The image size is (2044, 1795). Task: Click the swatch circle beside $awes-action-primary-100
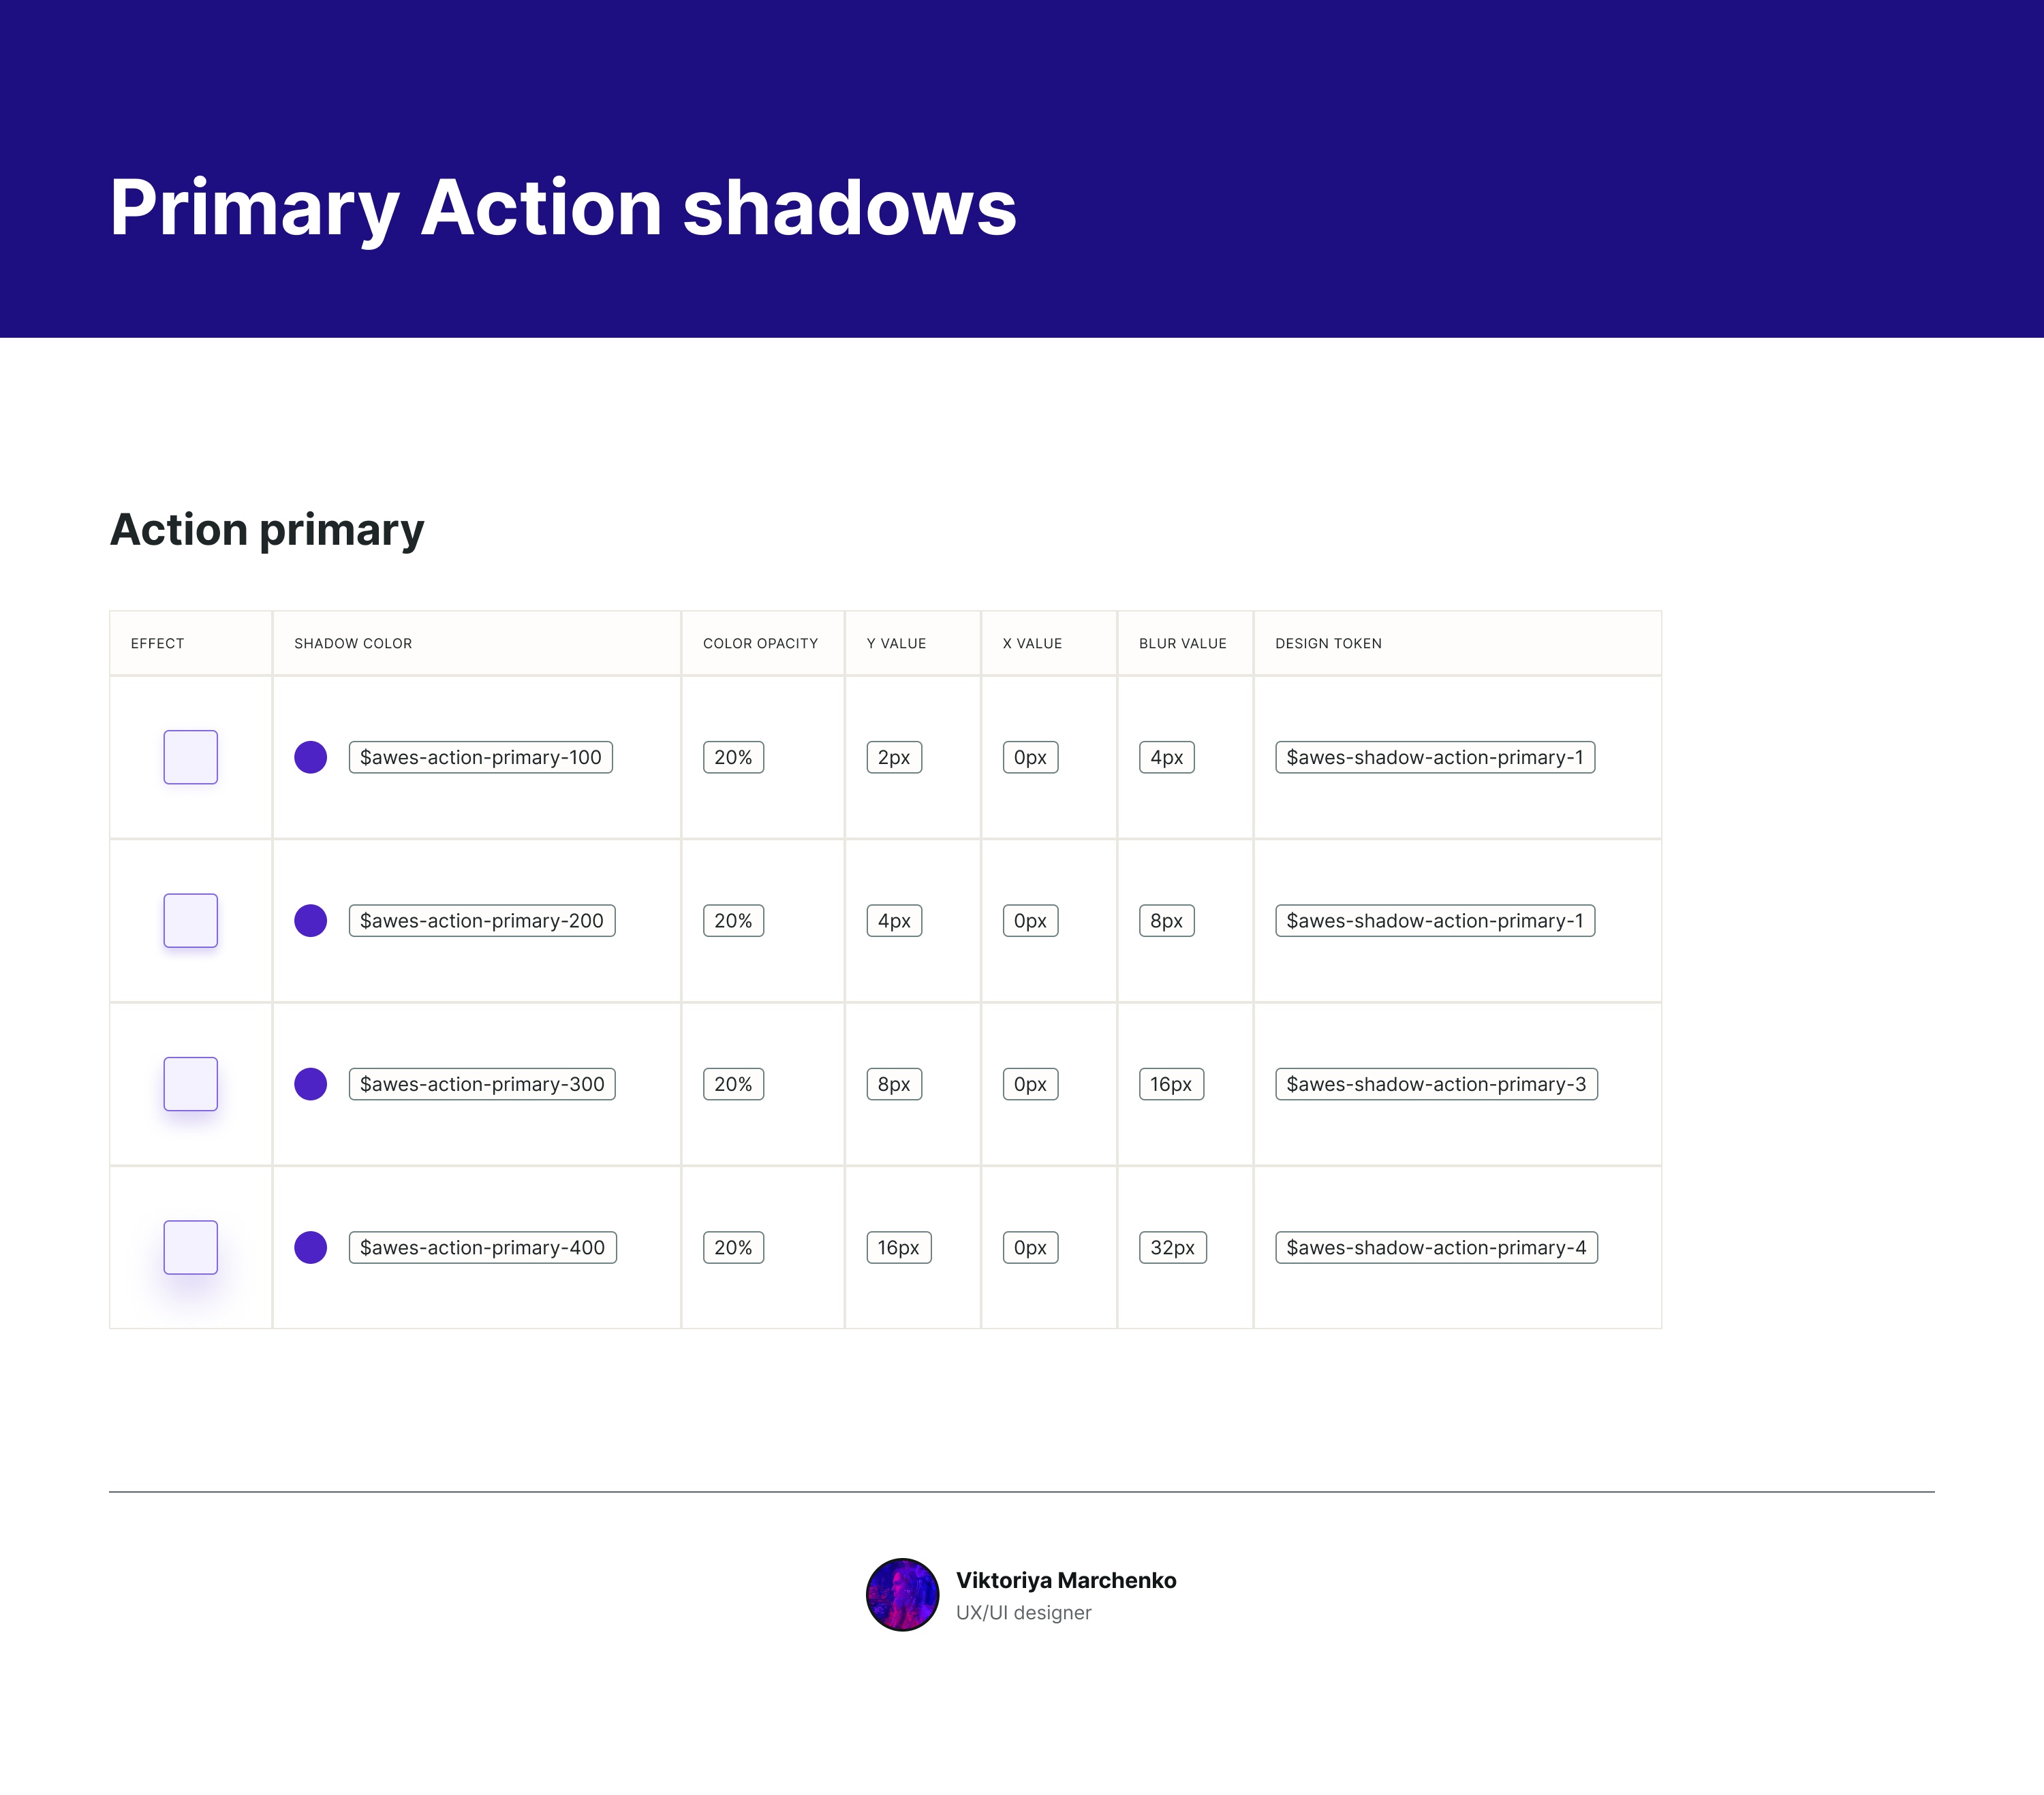click(x=311, y=758)
